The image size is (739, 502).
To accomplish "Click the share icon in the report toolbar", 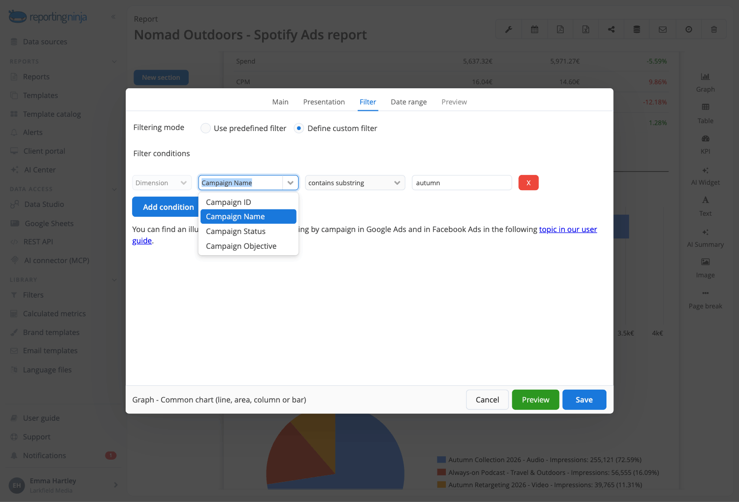I will click(611, 30).
